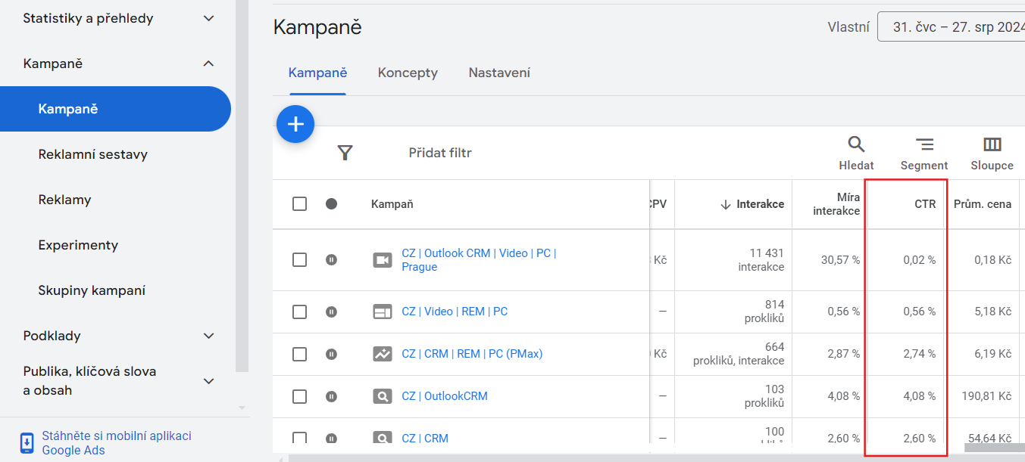Open the CZ | OutlookCRM campaign link
Viewport: 1025px width, 462px height.
pos(445,396)
